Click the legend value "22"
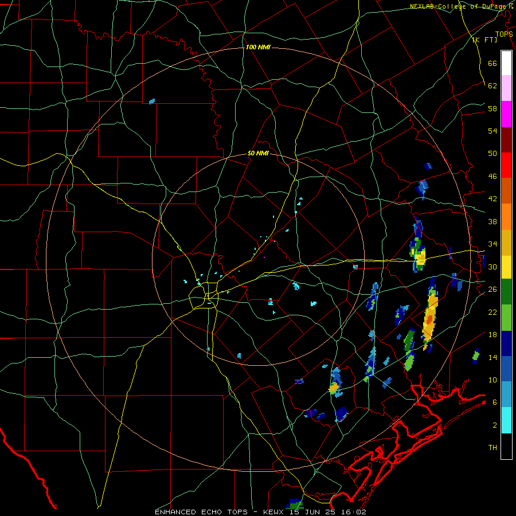Viewport: 516px width, 516px height. [x=492, y=312]
